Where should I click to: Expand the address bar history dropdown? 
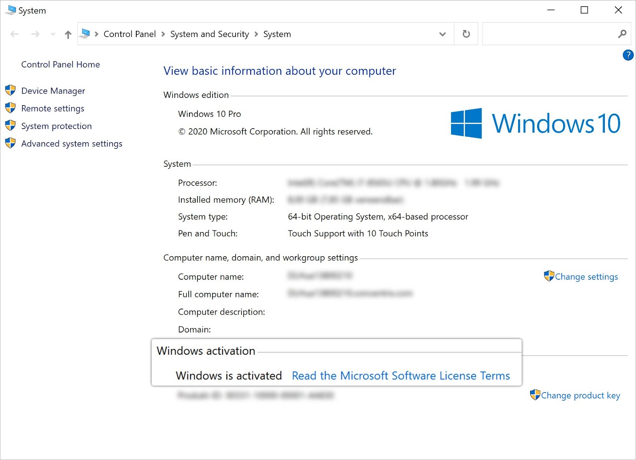pyautogui.click(x=443, y=34)
